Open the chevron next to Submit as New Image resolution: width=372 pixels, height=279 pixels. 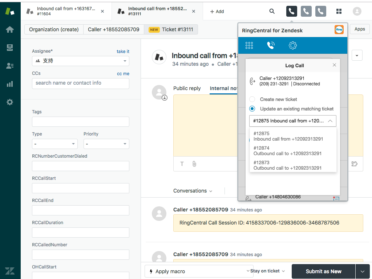coord(362,271)
